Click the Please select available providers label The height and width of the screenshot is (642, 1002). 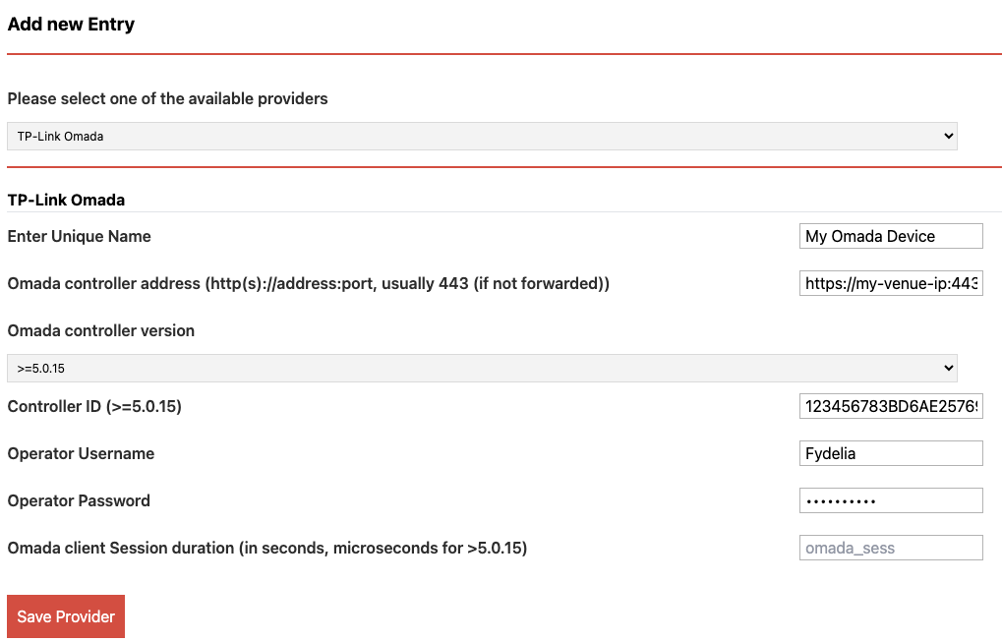pyautogui.click(x=167, y=98)
